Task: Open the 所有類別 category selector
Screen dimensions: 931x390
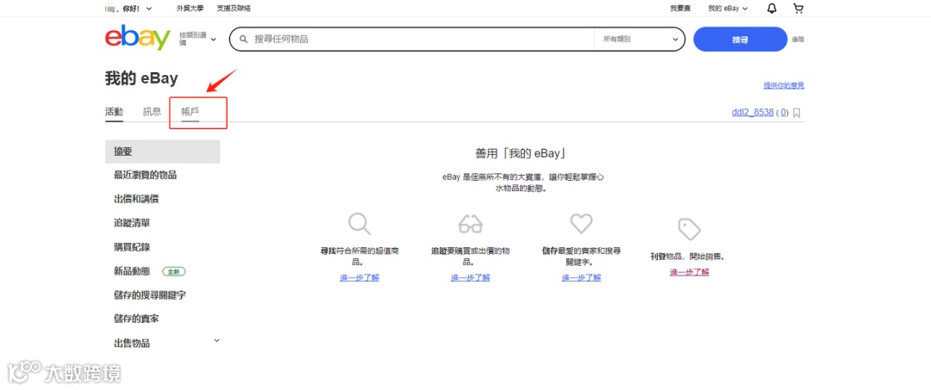Action: tap(640, 39)
